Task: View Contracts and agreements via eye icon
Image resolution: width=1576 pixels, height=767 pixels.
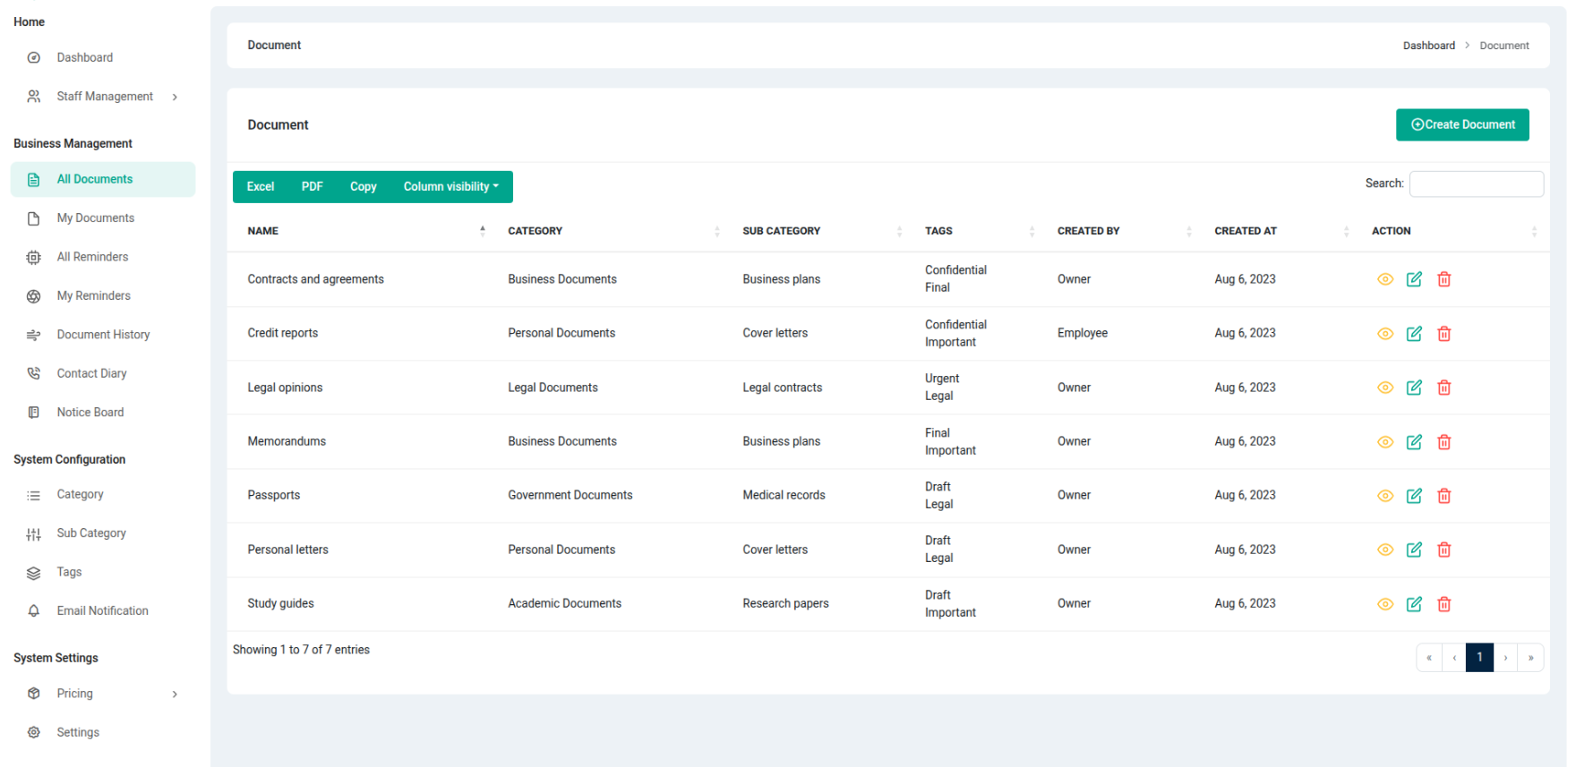Action: 1384,279
